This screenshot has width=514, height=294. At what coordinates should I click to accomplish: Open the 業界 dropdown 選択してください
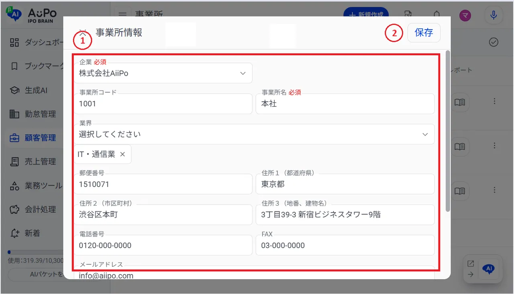pyautogui.click(x=254, y=134)
